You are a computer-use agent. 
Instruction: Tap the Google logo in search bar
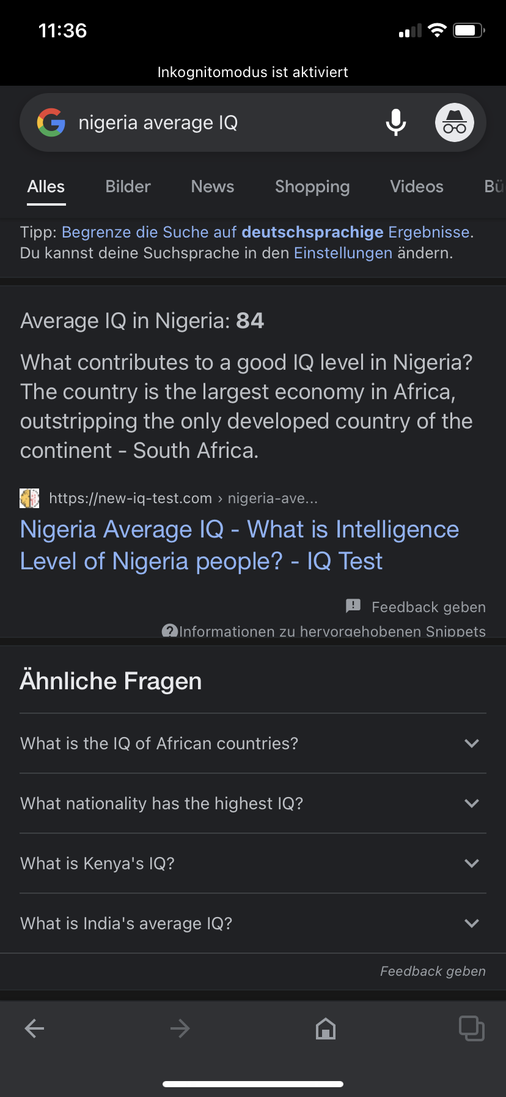(x=51, y=122)
